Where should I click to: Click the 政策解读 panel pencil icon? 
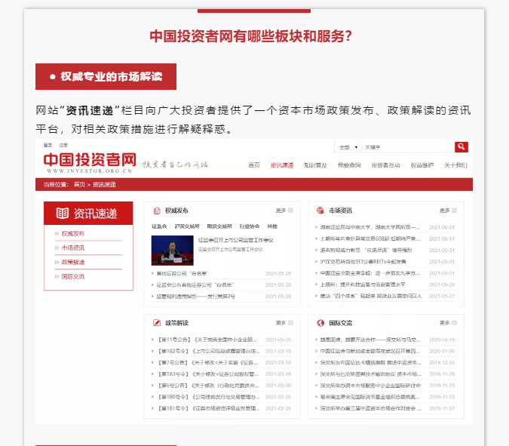coord(157,323)
